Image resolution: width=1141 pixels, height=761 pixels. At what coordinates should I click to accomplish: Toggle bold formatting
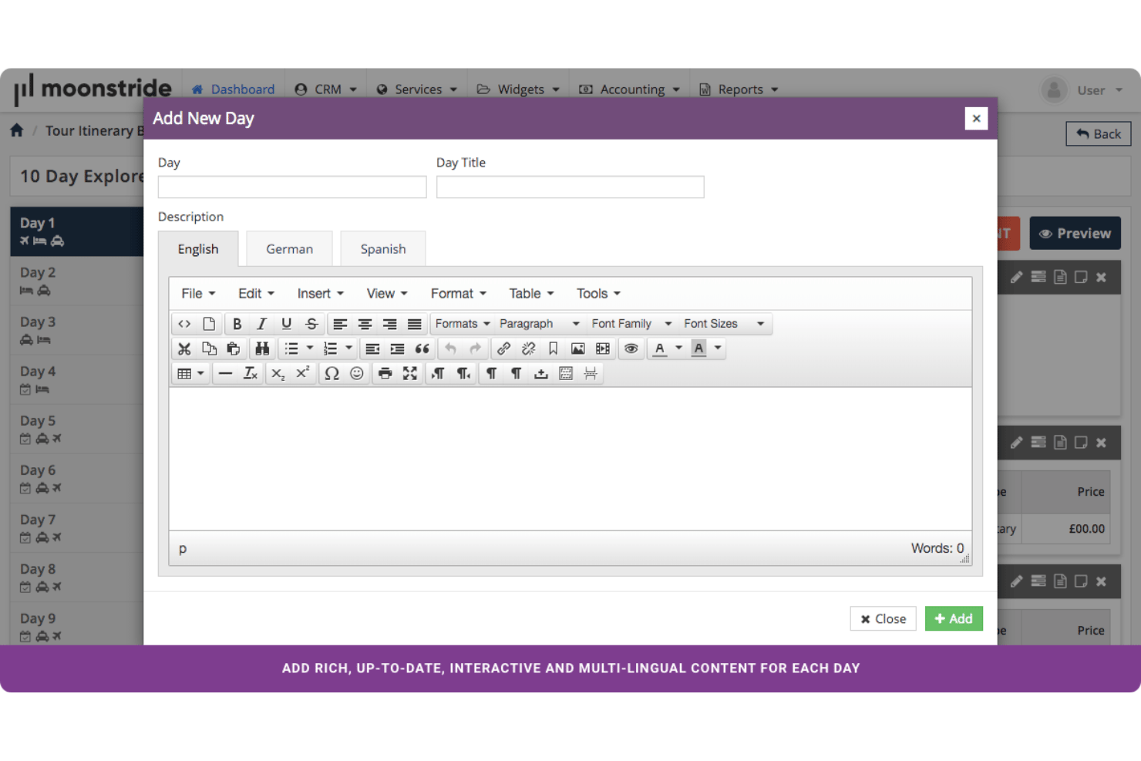pyautogui.click(x=237, y=324)
